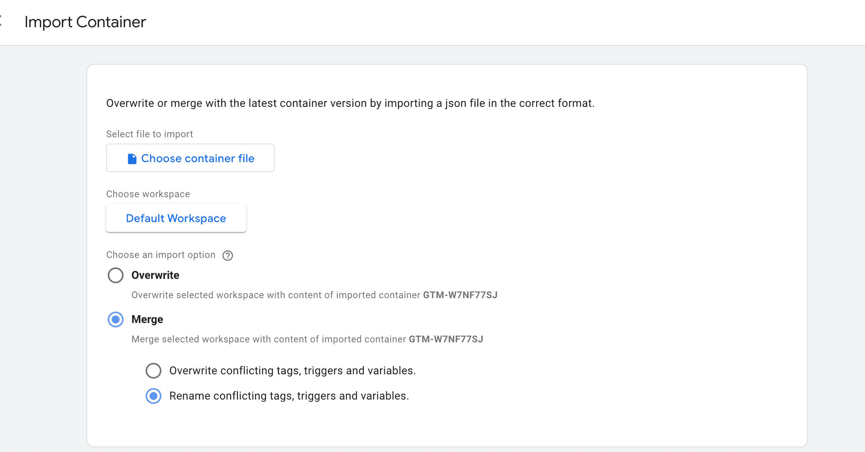Click the Choose workspace label
Screen dimensions: 865x452
click(x=148, y=194)
